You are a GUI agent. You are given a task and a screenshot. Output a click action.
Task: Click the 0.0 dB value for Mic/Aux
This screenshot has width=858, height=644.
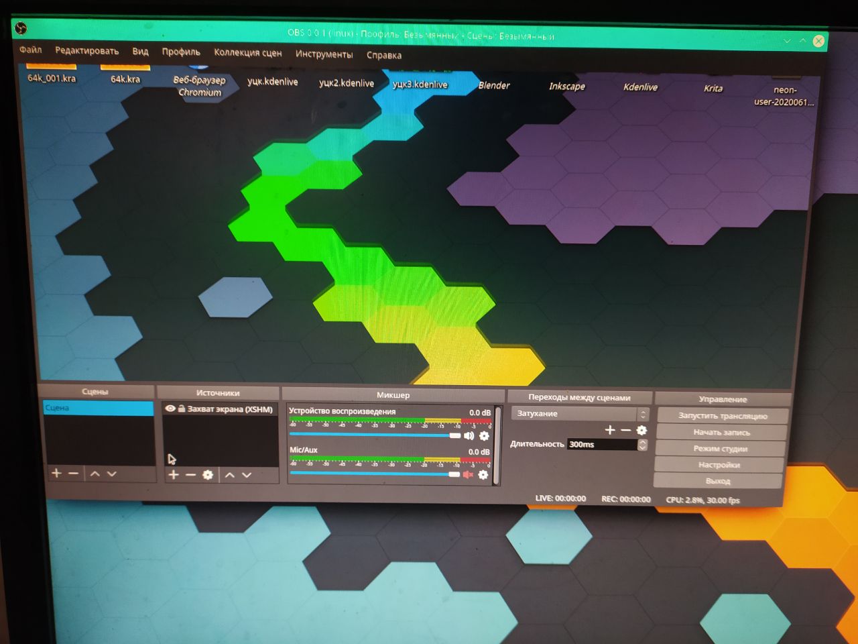[479, 452]
